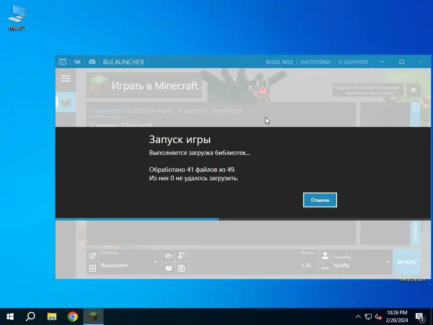Viewport: 433px width, 325px height.
Task: Show hidden tray icons chevron
Action: tap(358, 317)
